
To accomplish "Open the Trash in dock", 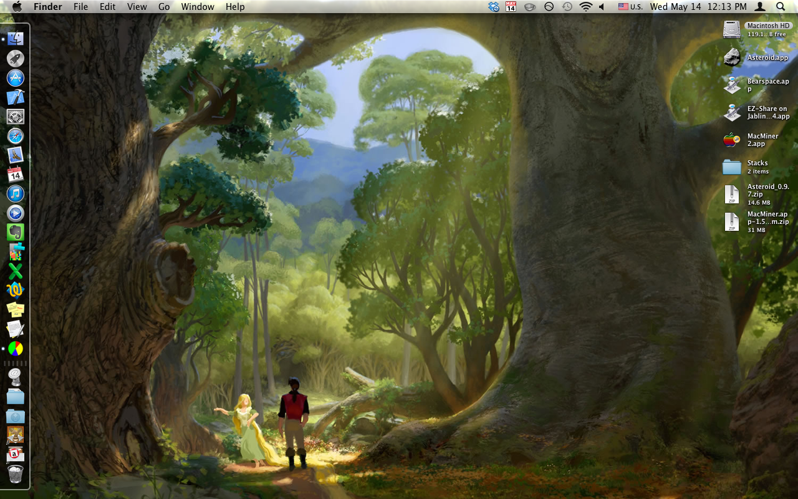I will (x=15, y=474).
